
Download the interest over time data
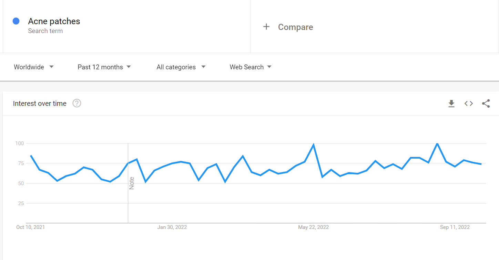coord(451,103)
